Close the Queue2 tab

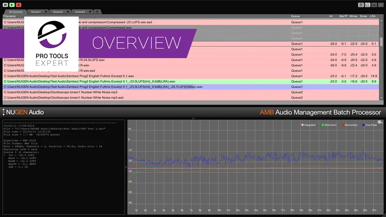pos(68,12)
